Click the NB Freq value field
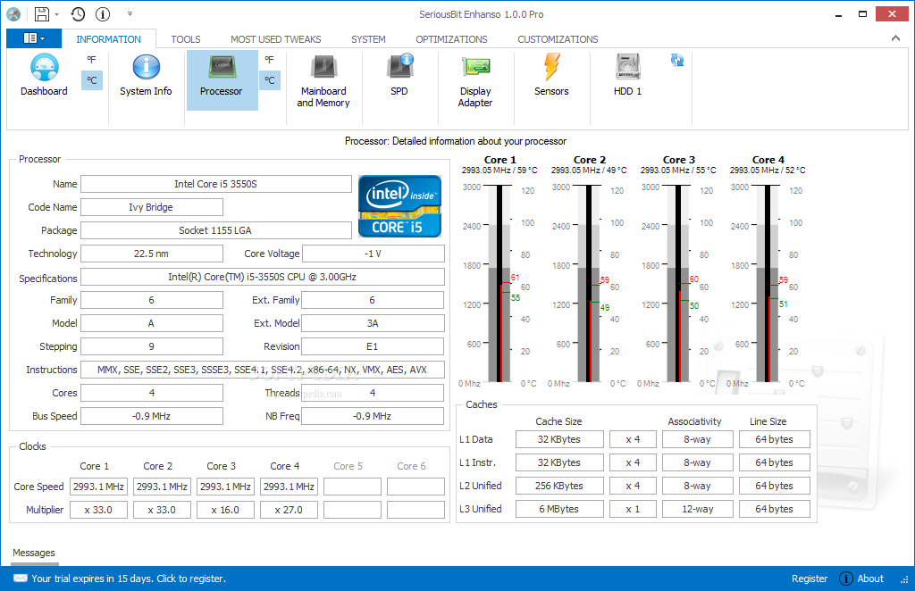This screenshot has height=591, width=915. (373, 416)
